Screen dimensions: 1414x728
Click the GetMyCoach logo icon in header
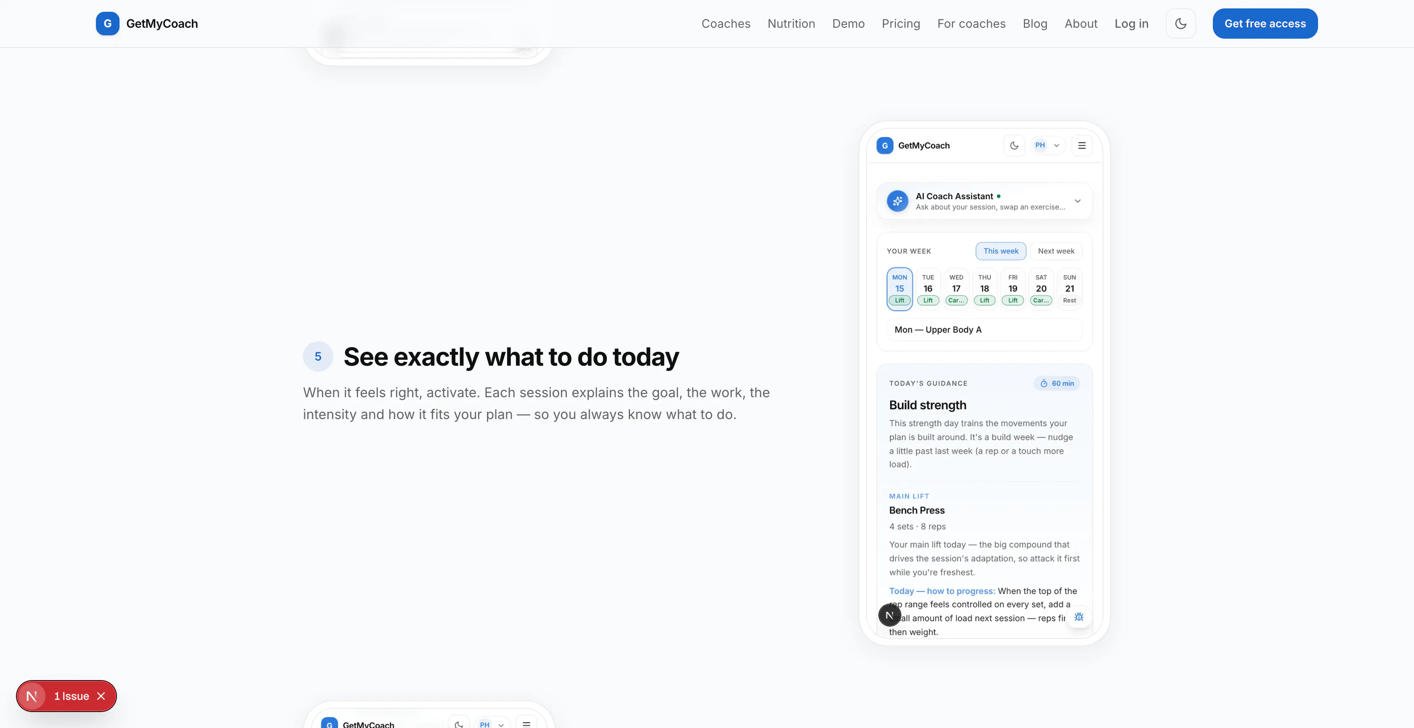[108, 24]
